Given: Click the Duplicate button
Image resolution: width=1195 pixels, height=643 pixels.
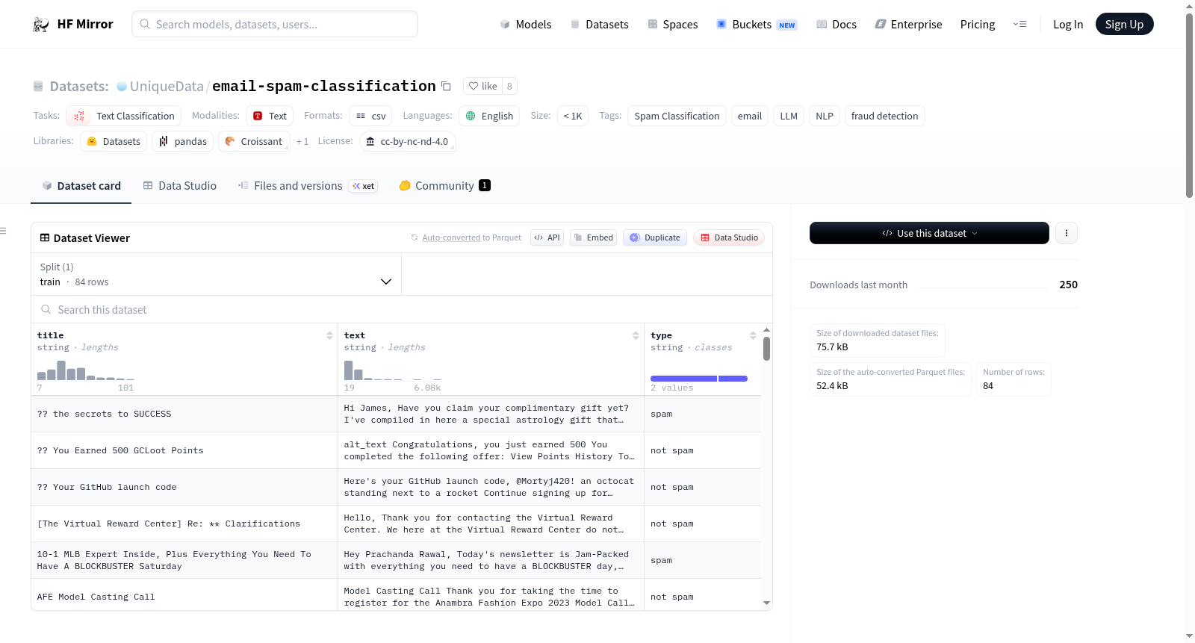Looking at the screenshot, I should 655,237.
